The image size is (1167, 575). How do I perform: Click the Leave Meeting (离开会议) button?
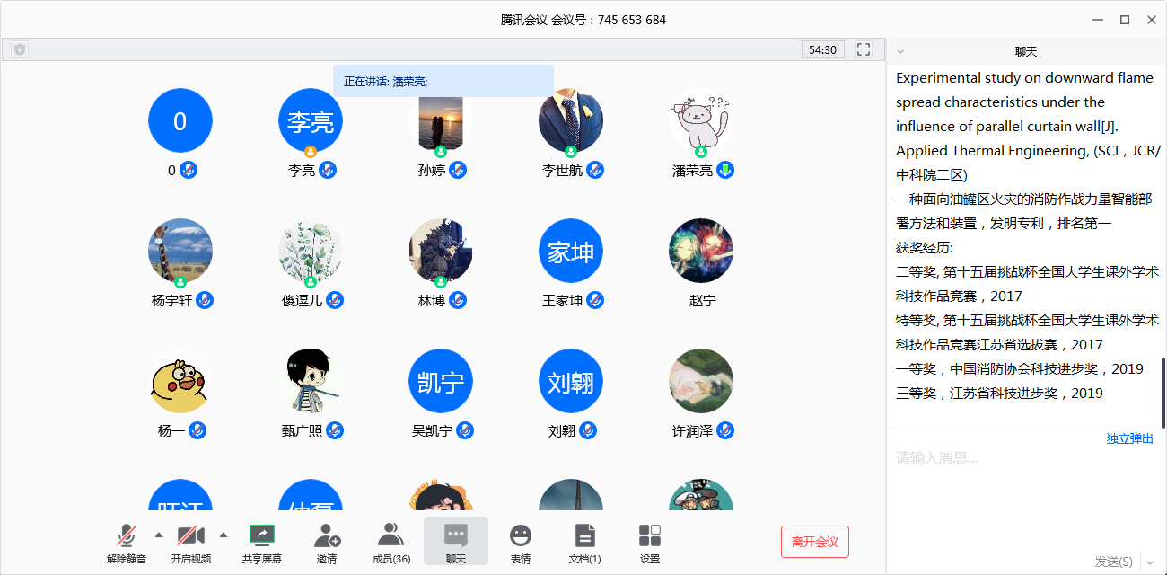pos(814,542)
